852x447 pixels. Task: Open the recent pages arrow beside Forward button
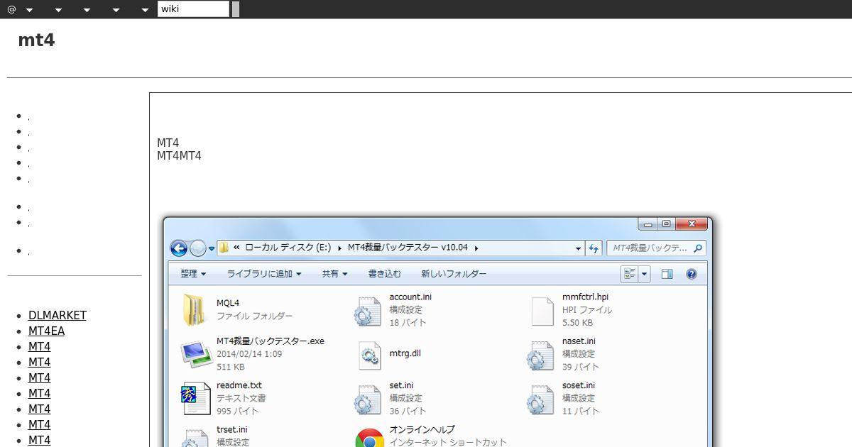[212, 249]
